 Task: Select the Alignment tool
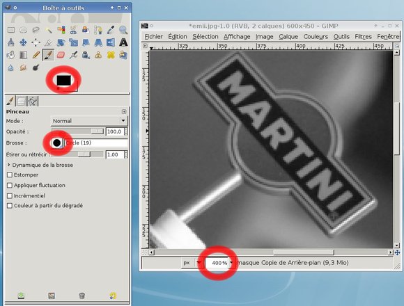[36, 42]
